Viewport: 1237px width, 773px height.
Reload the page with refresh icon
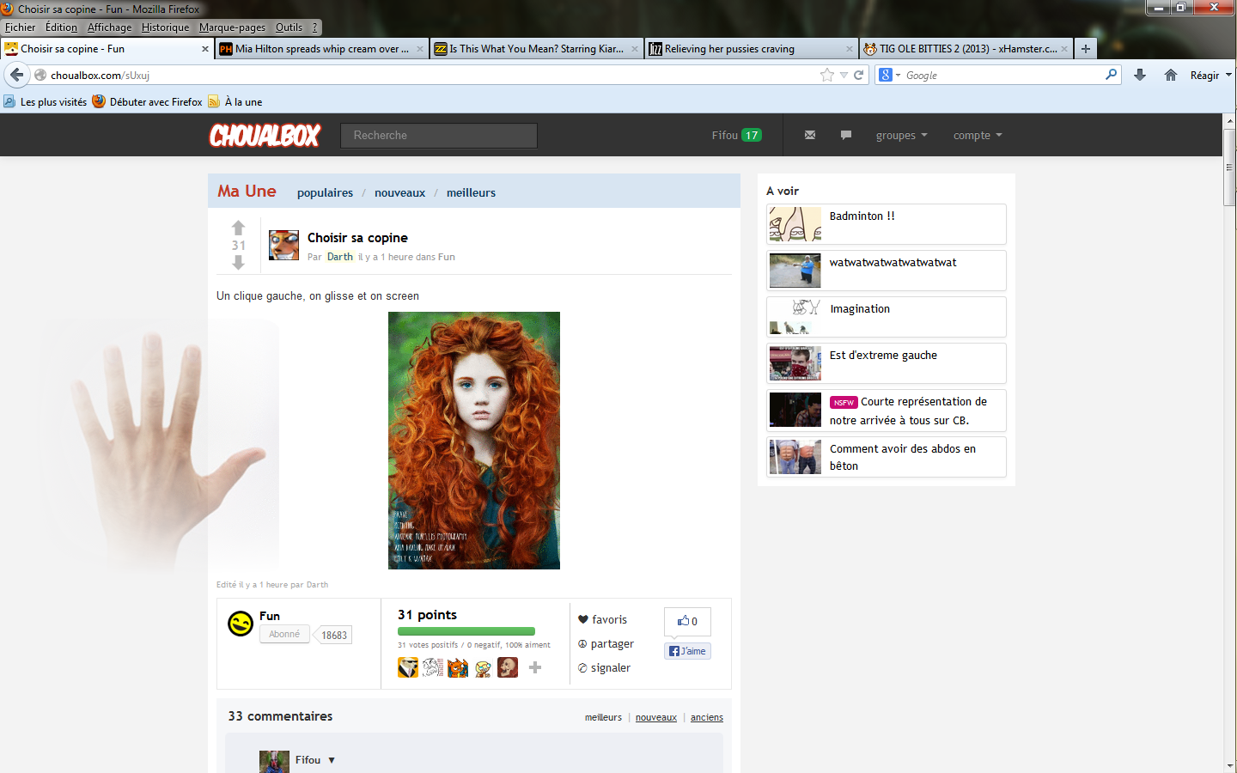point(858,75)
